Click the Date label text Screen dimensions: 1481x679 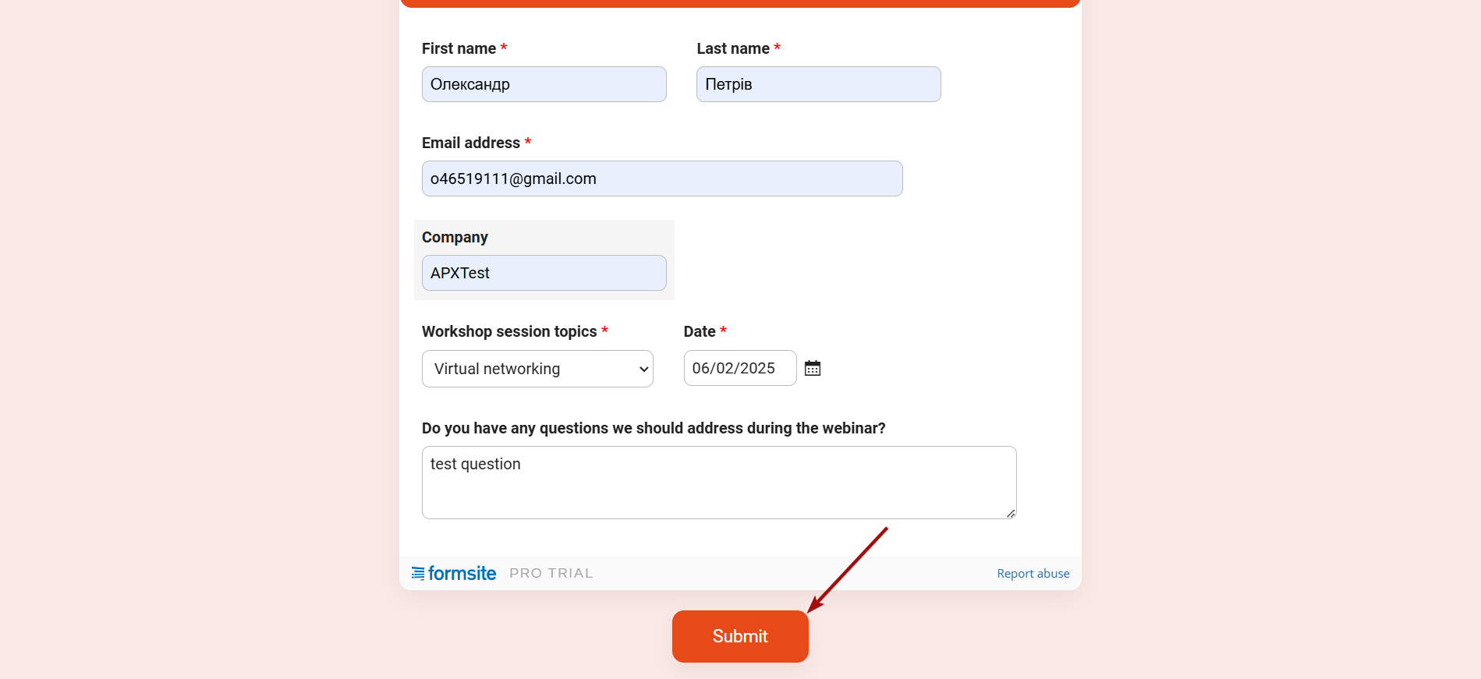point(700,331)
